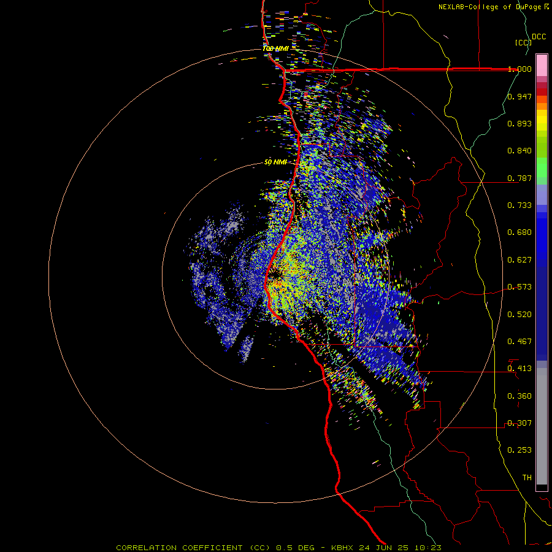Click the TH label on the scale

[x=527, y=478]
